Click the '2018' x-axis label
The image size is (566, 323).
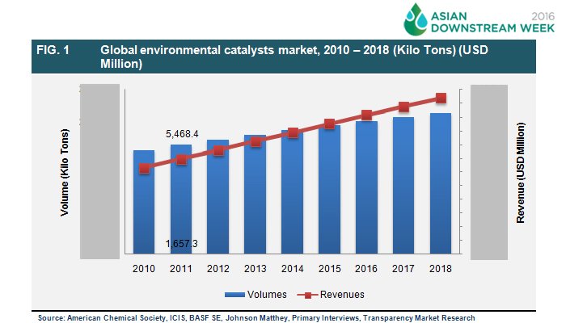[441, 269]
